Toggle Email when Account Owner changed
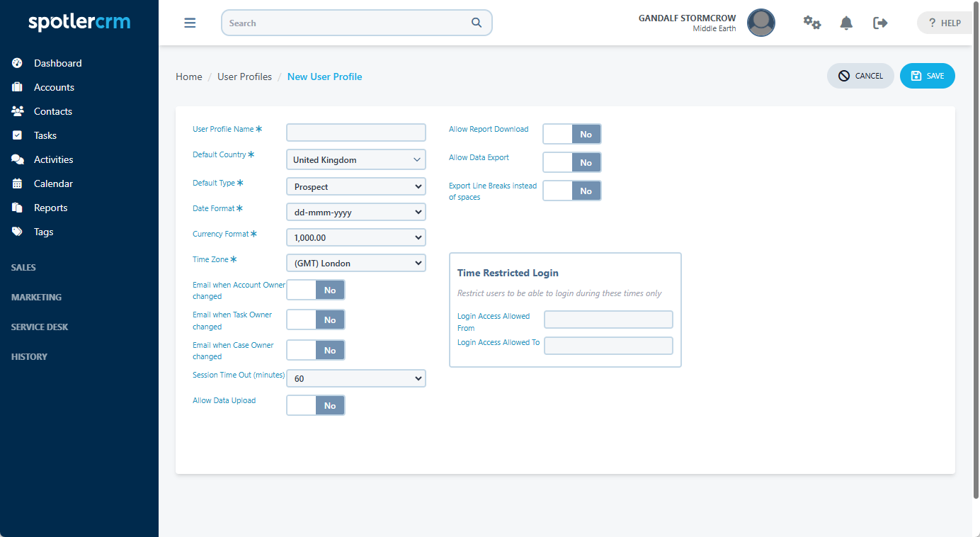The image size is (980, 537). click(316, 290)
